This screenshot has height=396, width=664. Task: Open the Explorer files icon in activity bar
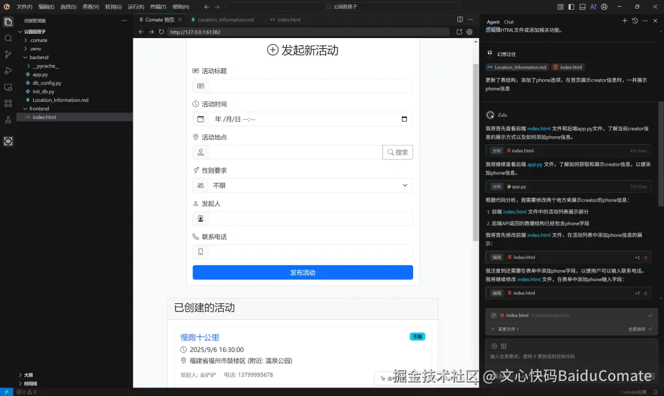(x=8, y=22)
